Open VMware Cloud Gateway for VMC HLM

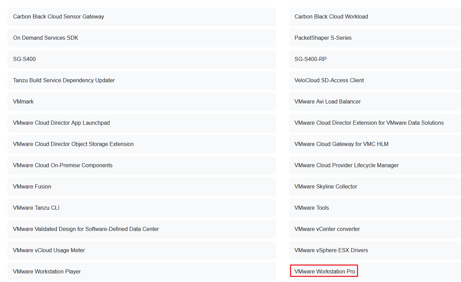375,144
